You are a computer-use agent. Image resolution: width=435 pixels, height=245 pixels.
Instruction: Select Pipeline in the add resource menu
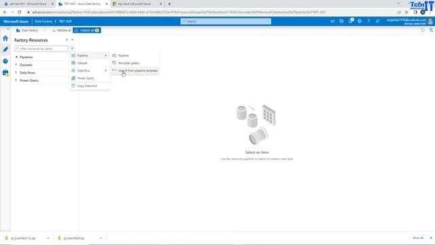pos(90,56)
